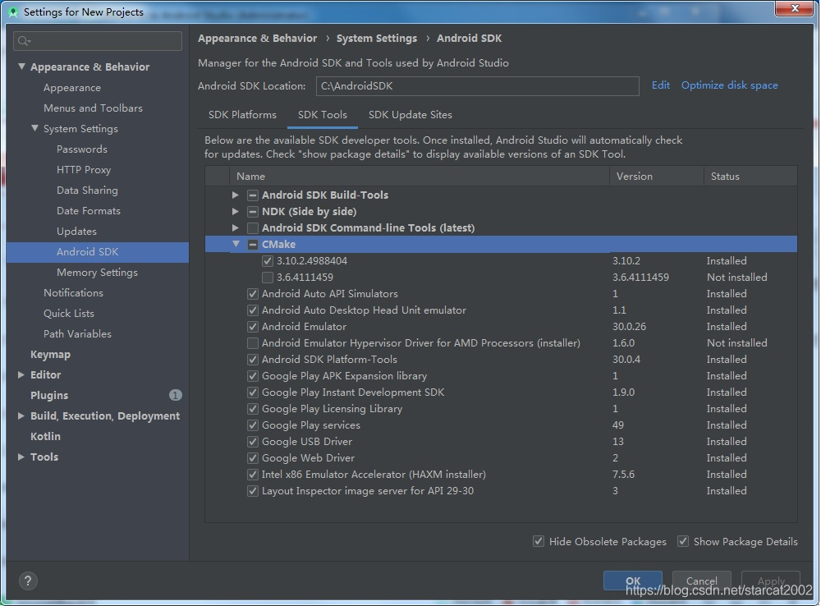This screenshot has height=606, width=821.
Task: Click the Edit SDK location link
Action: tap(661, 85)
